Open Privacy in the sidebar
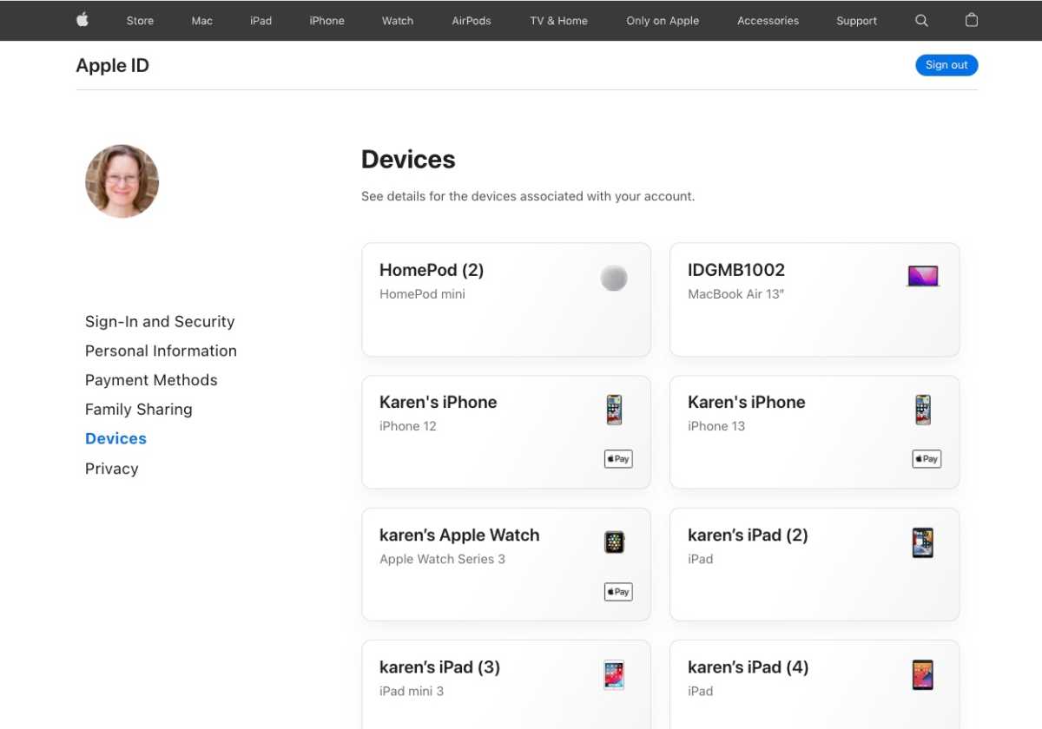Image resolution: width=1042 pixels, height=729 pixels. click(112, 469)
